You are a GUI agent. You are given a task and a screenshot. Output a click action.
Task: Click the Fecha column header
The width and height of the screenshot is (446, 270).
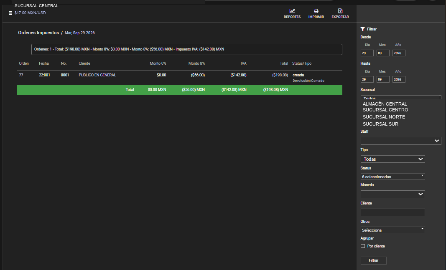(x=44, y=63)
